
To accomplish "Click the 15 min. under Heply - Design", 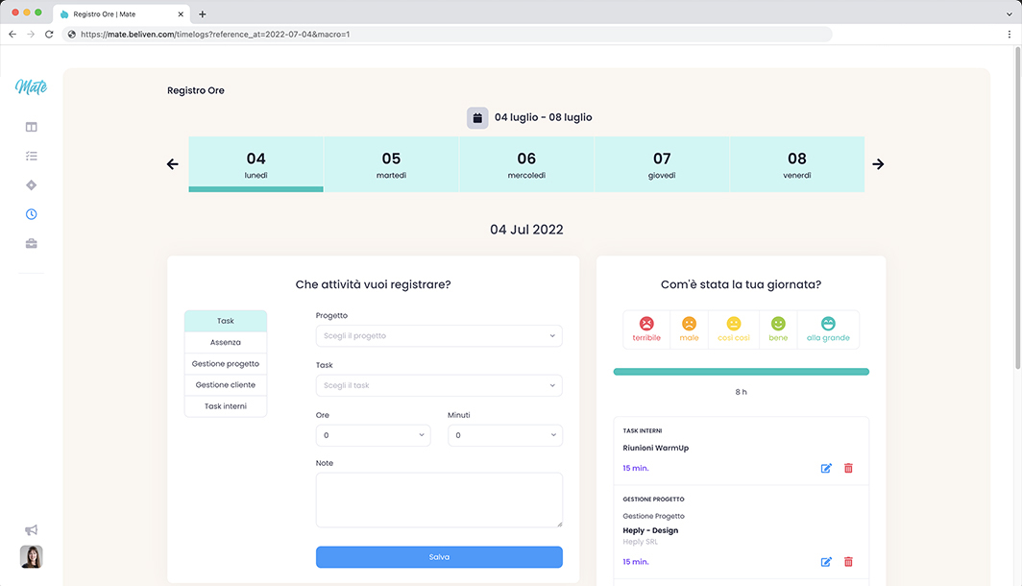I will coord(636,562).
